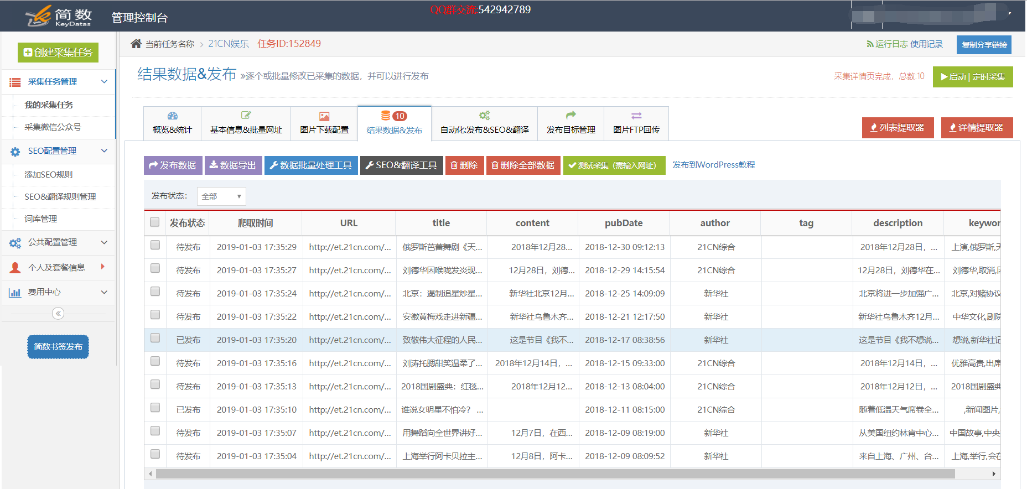Check the row crawled at 17:35:27
Screen dimensions: 1027x489
[155, 268]
